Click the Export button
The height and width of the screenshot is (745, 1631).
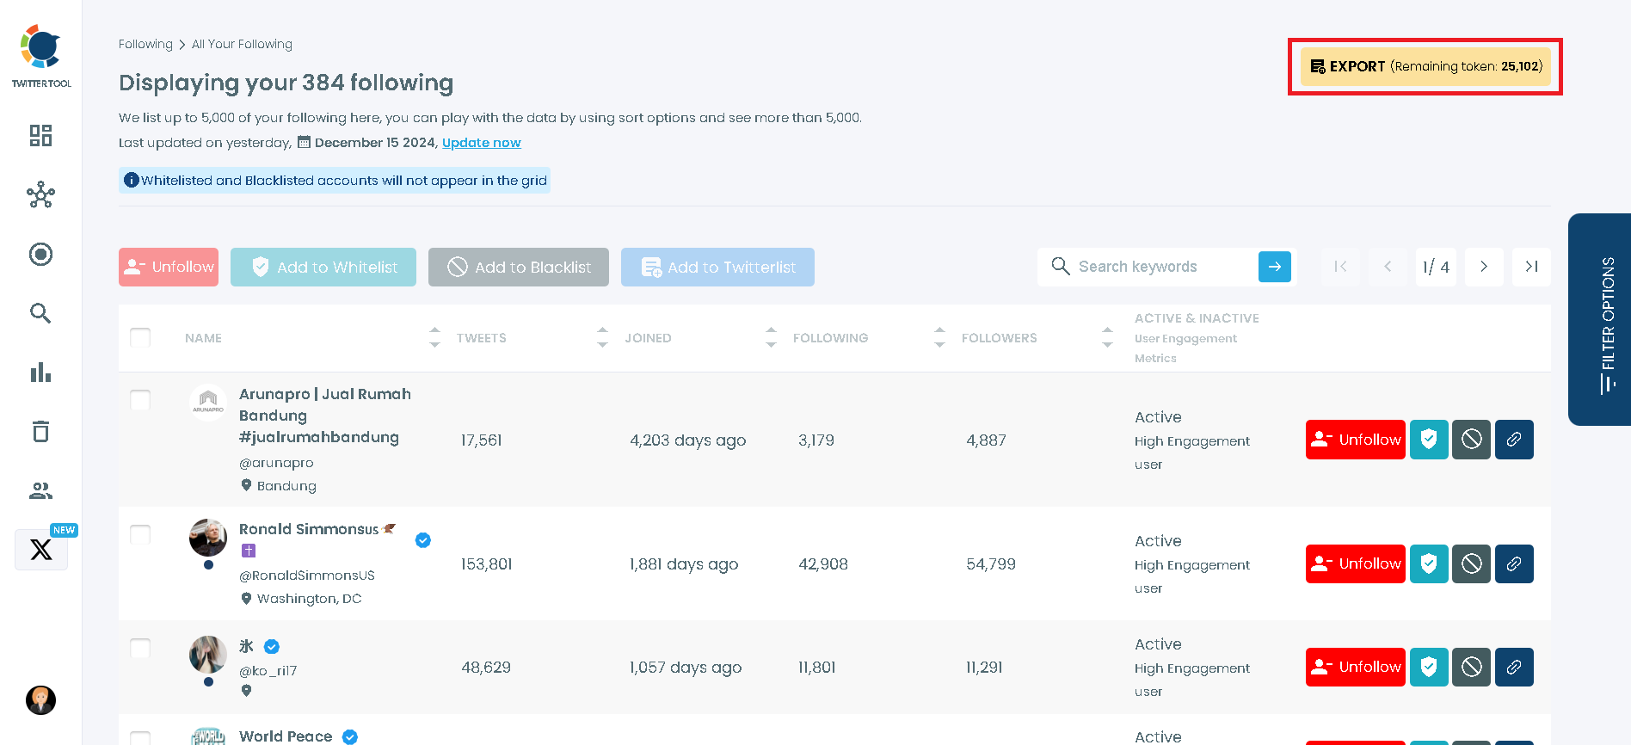tap(1425, 66)
